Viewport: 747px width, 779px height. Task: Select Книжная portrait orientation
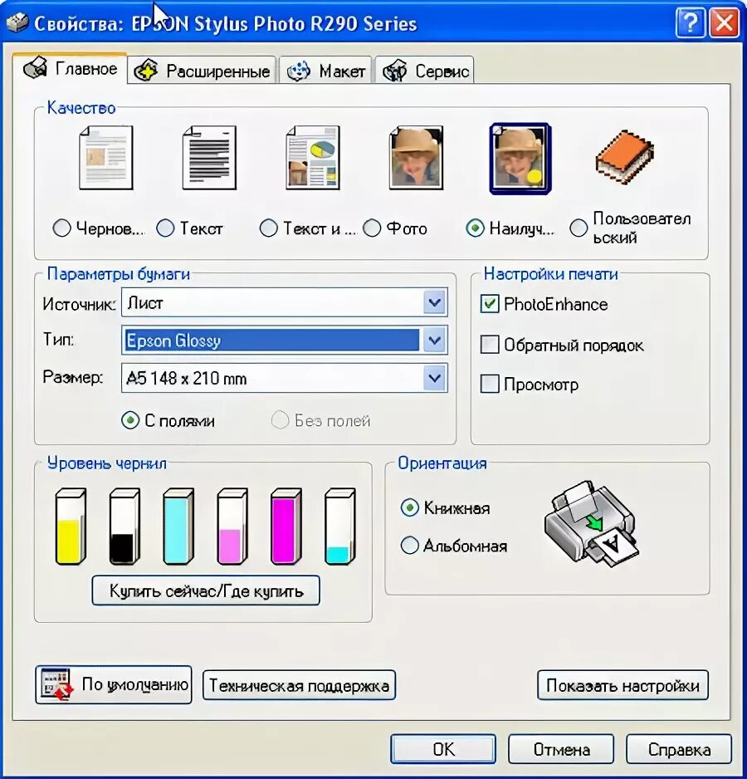click(409, 507)
